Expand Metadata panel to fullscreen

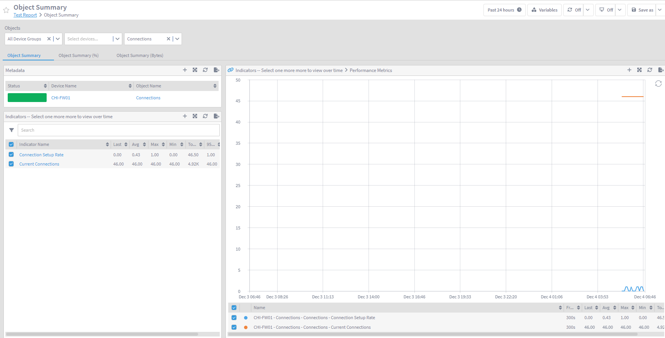tap(195, 70)
